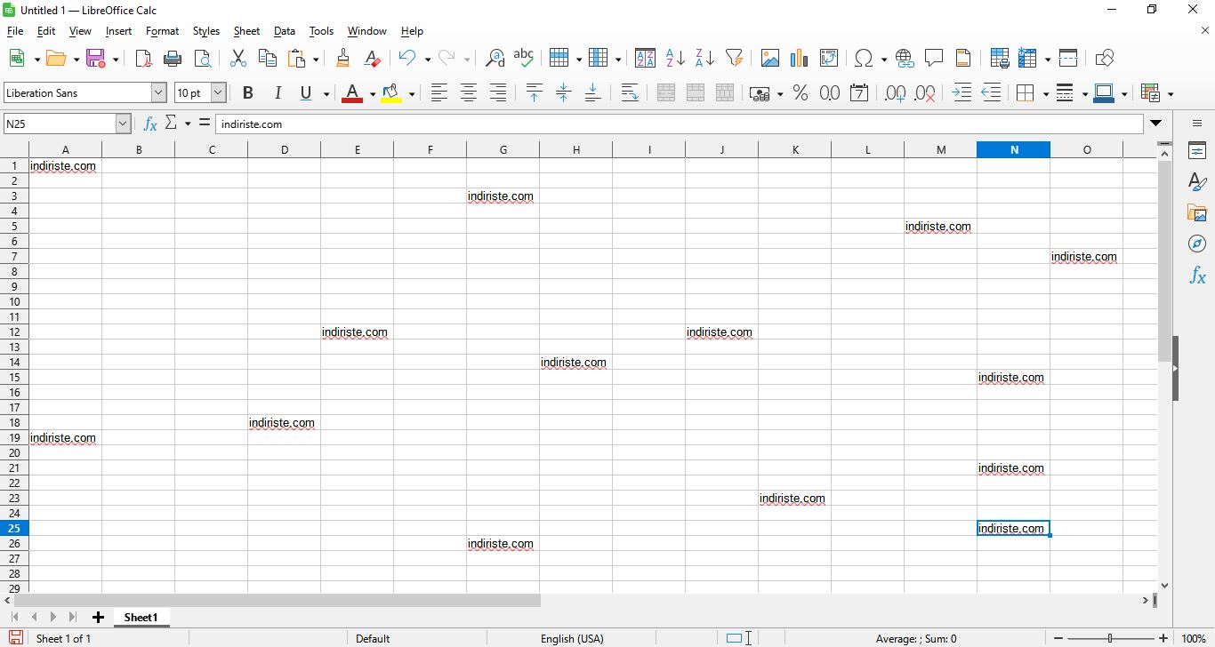
Task: Toggle Print Preview
Action: tap(203, 59)
